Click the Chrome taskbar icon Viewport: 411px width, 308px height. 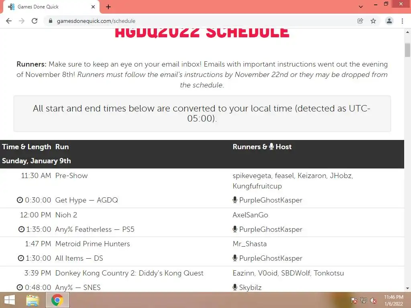57,300
